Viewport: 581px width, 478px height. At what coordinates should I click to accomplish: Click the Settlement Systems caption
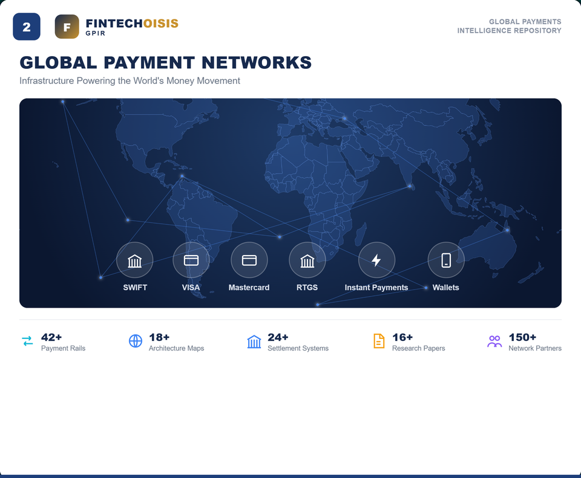(298, 348)
